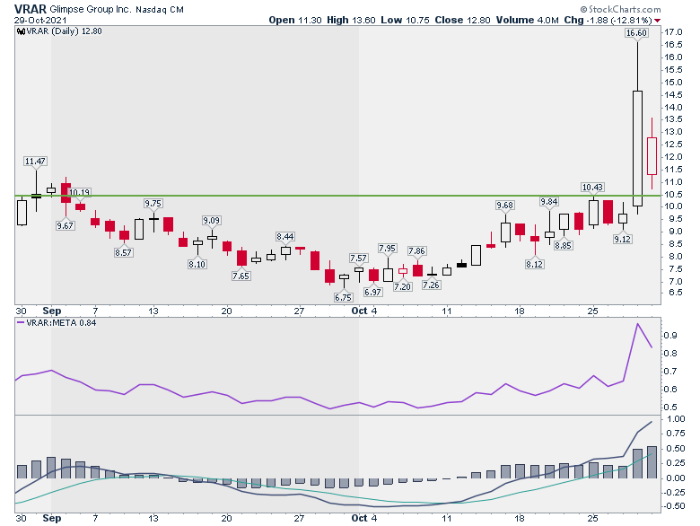Click the 'Nasdaq CM' exchange label
Viewport: 700px width, 526px height.
coord(160,9)
